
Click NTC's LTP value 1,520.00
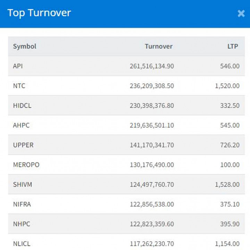[227, 86]
